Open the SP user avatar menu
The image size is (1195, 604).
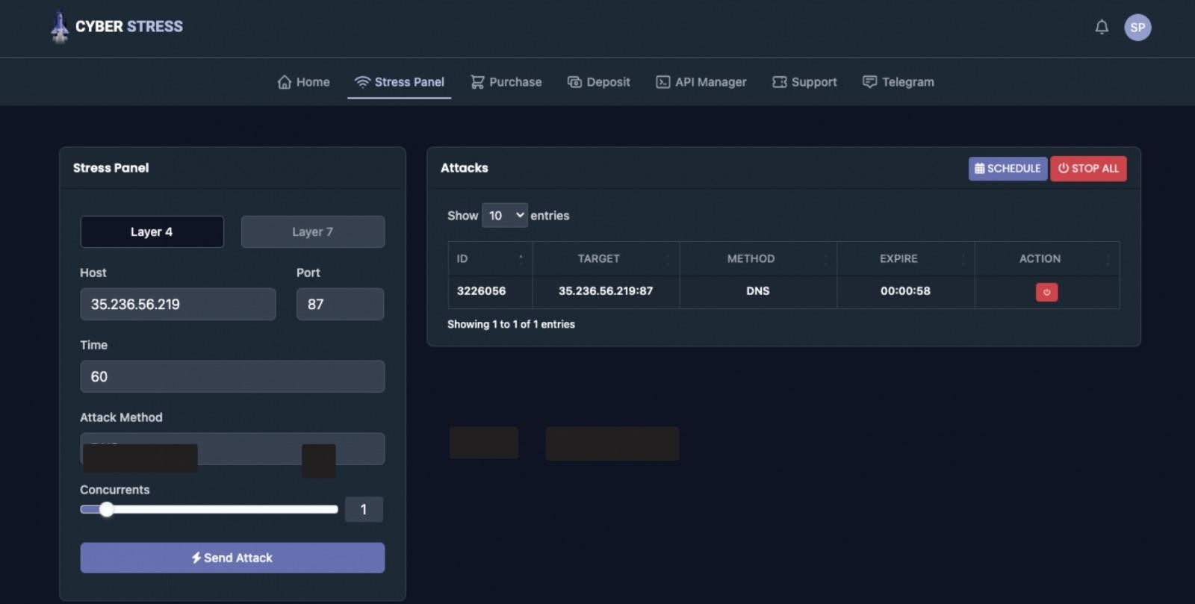tap(1137, 28)
